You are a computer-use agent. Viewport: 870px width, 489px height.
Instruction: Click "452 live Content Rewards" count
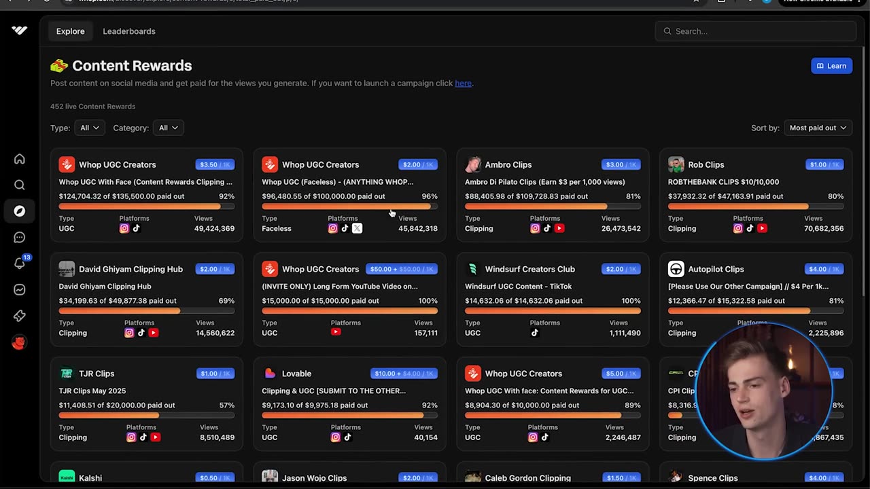click(92, 107)
